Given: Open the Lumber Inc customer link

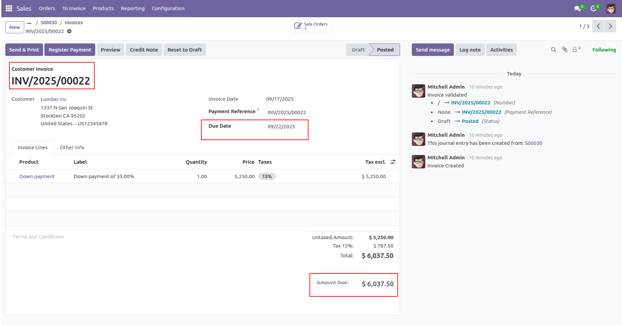Looking at the screenshot, I should click(54, 99).
